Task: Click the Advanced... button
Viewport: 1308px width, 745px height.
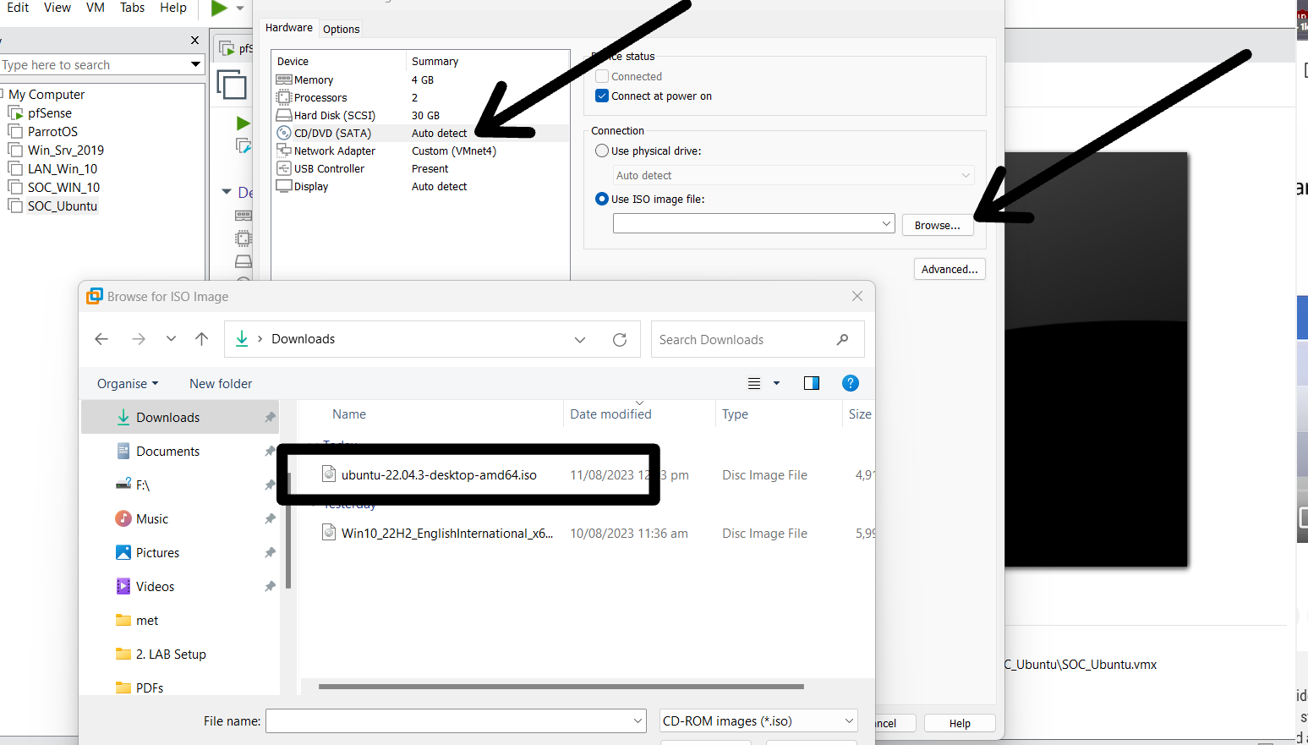Action: tap(950, 269)
